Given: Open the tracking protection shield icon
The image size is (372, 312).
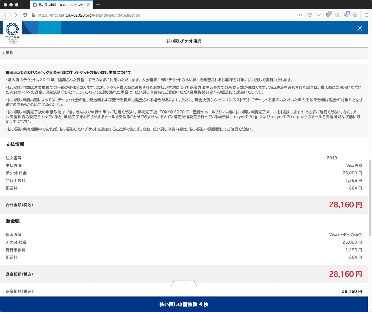Looking at the screenshot, I should click(x=25, y=15).
